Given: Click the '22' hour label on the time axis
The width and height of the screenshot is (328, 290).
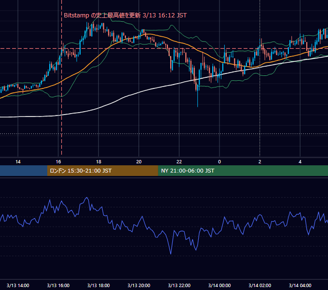Looking at the screenshot, I should (179, 162).
